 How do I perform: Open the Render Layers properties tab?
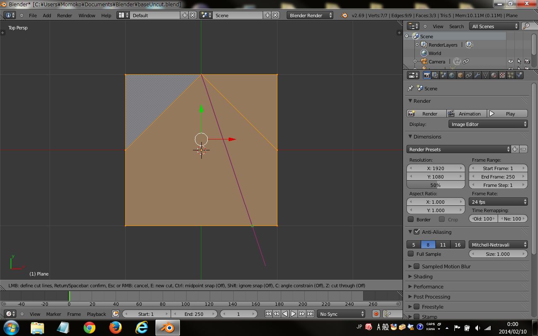point(435,75)
